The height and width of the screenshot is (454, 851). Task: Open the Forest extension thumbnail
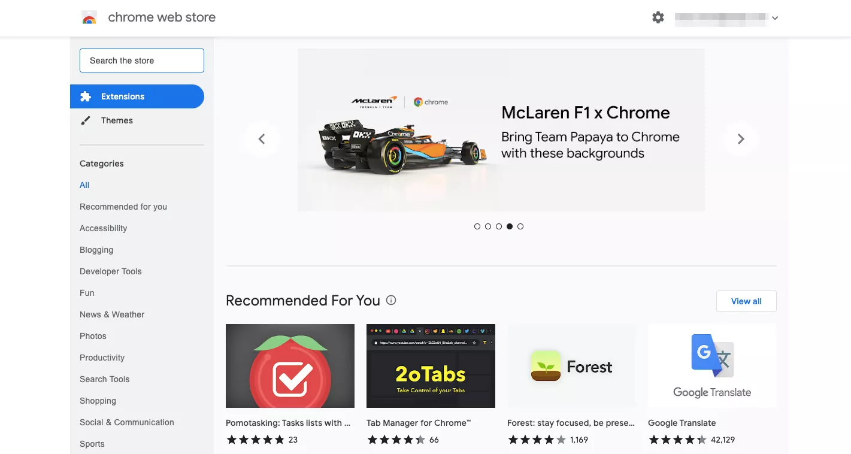click(571, 366)
